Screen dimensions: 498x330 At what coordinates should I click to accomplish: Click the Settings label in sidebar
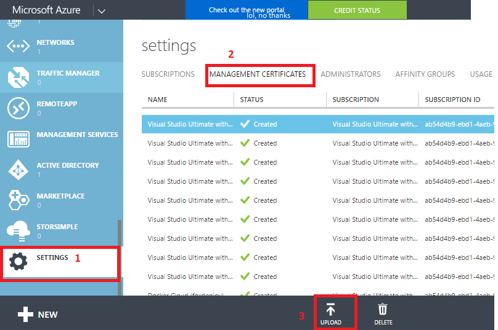52,257
